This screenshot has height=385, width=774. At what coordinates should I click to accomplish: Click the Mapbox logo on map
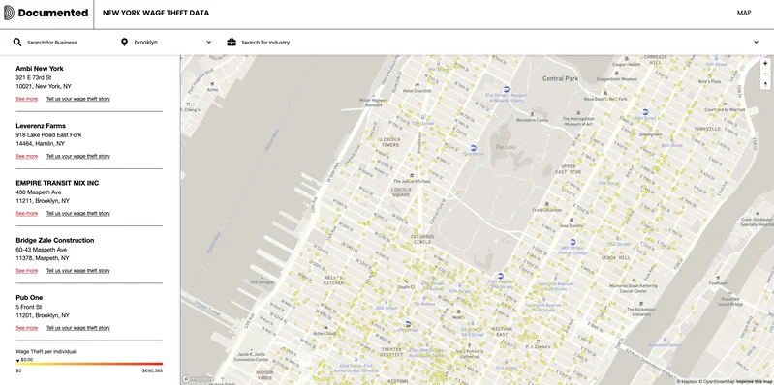click(x=198, y=379)
